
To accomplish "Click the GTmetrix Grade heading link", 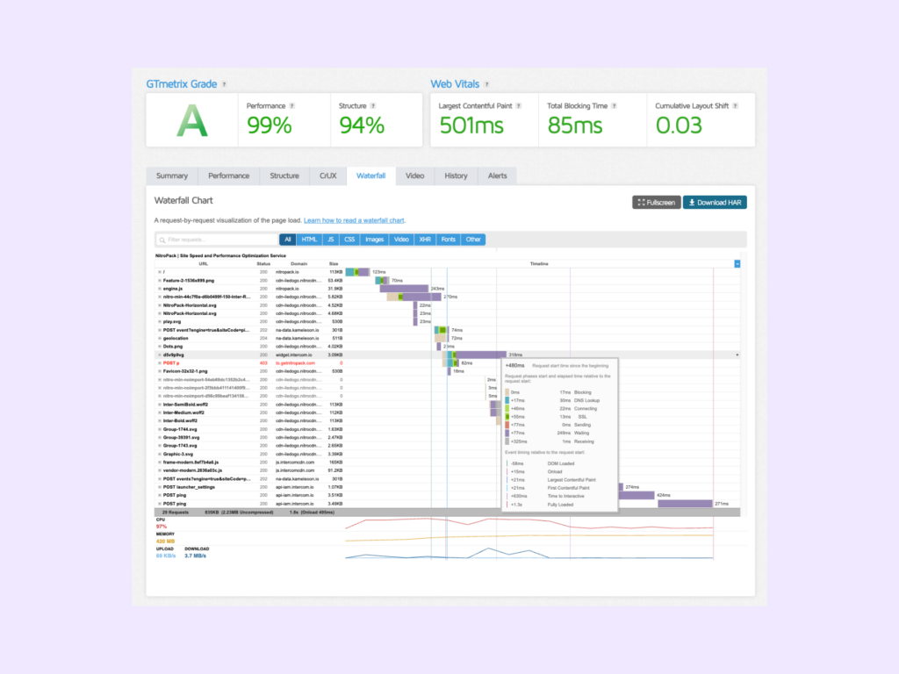I will [181, 84].
